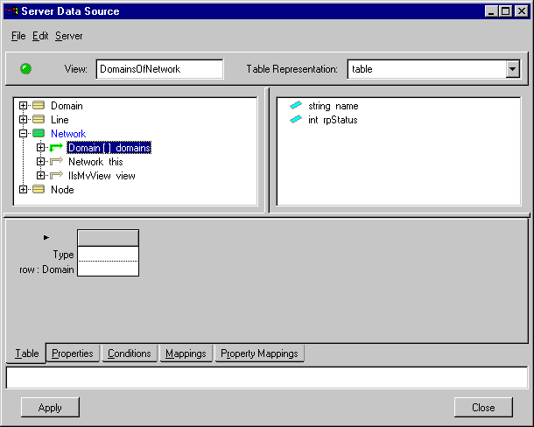The height and width of the screenshot is (427, 534).
Task: Click the string name attribute icon
Action: pyautogui.click(x=296, y=106)
